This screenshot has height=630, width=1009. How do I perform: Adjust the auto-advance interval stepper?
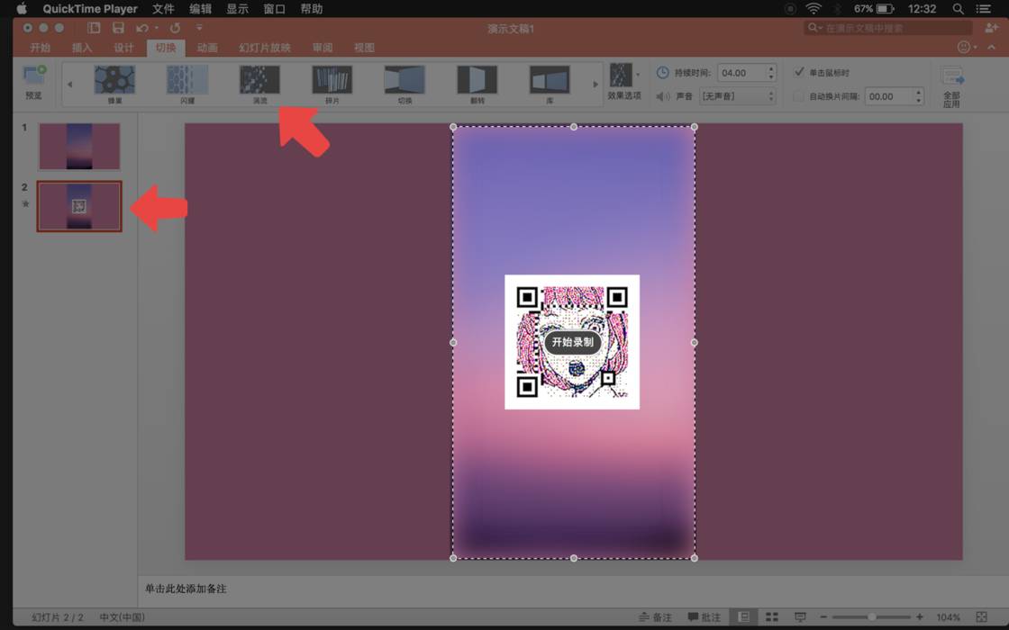click(x=919, y=96)
